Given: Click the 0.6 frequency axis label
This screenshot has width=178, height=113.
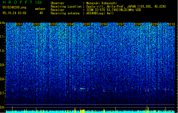Looking at the screenshot, I should (x=2, y=107).
